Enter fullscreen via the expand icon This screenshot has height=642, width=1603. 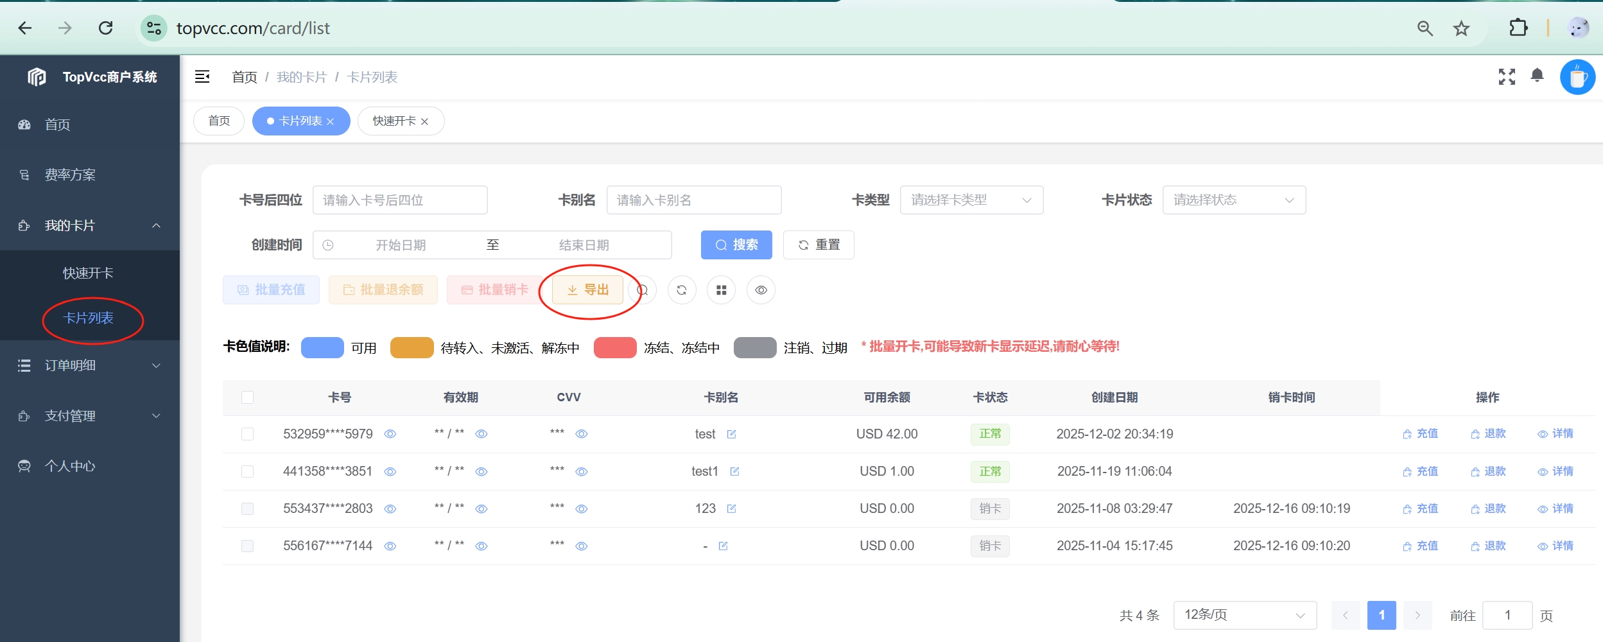coord(1506,77)
